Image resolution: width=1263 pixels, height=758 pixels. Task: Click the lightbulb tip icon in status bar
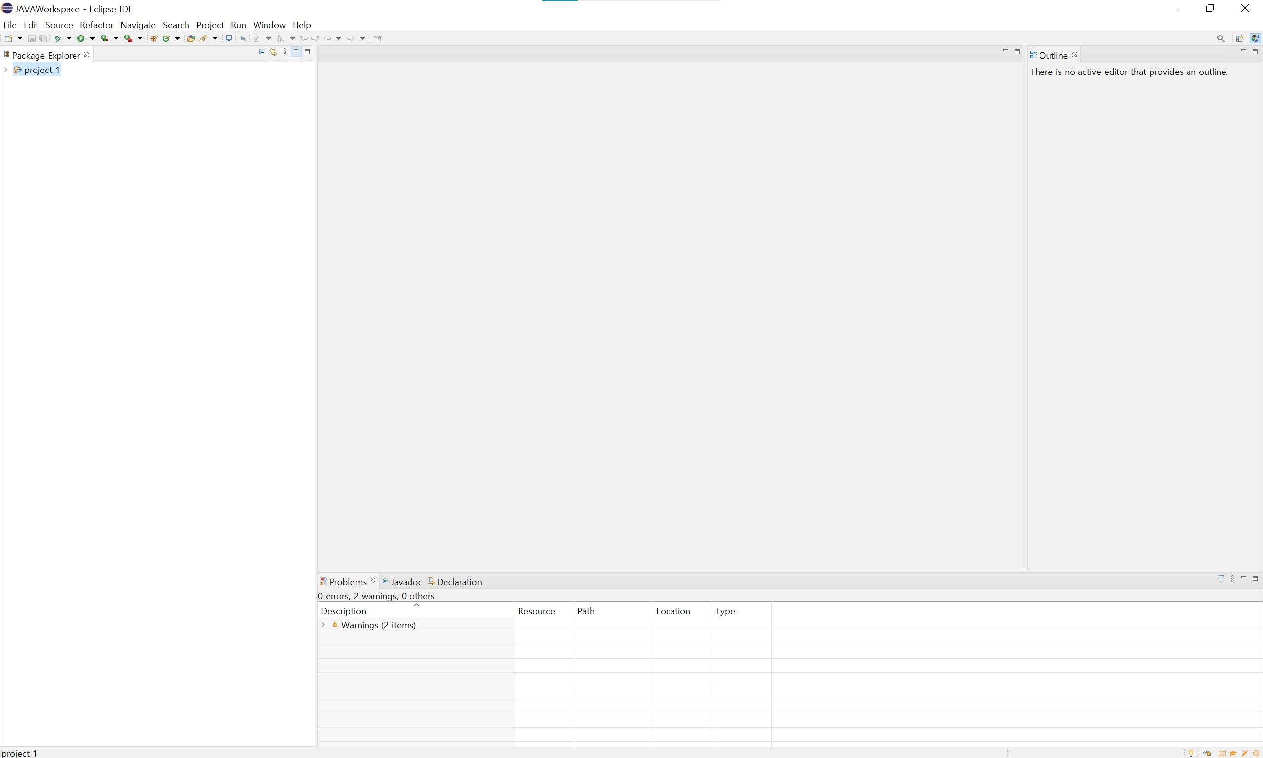coord(1191,753)
